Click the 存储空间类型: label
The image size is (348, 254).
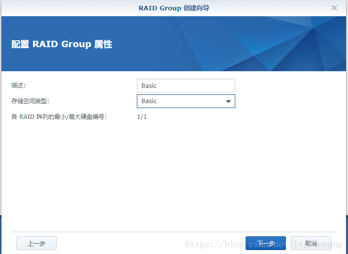click(x=30, y=101)
